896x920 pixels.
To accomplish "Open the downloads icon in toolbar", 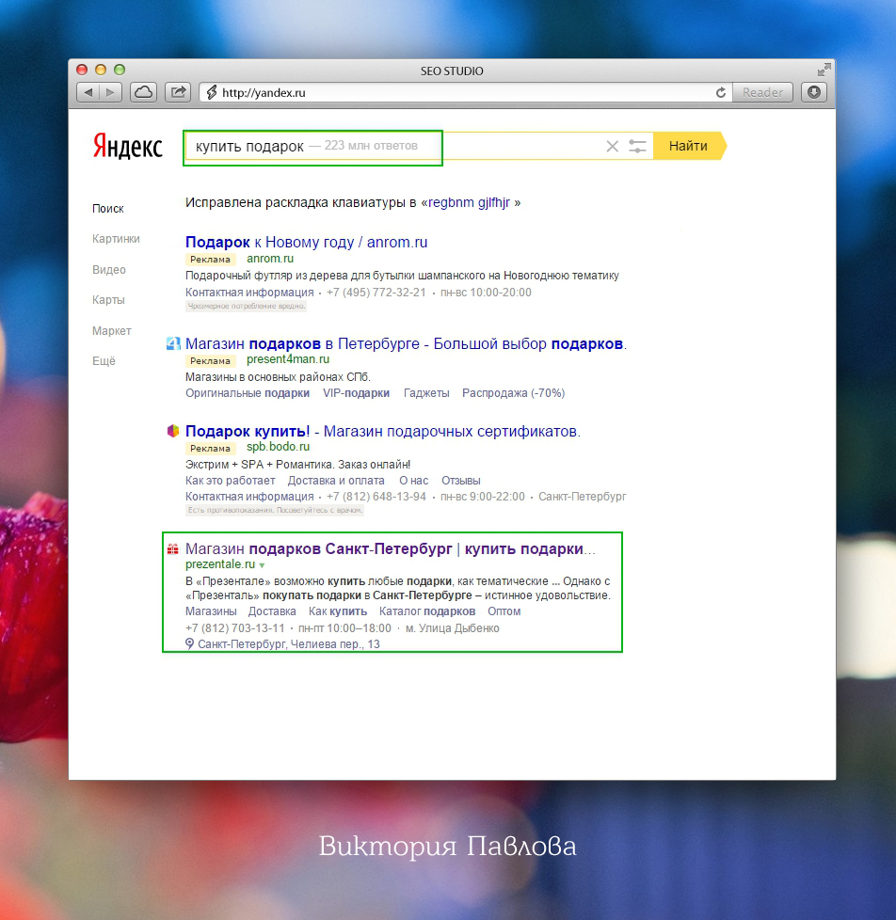I will tap(814, 93).
